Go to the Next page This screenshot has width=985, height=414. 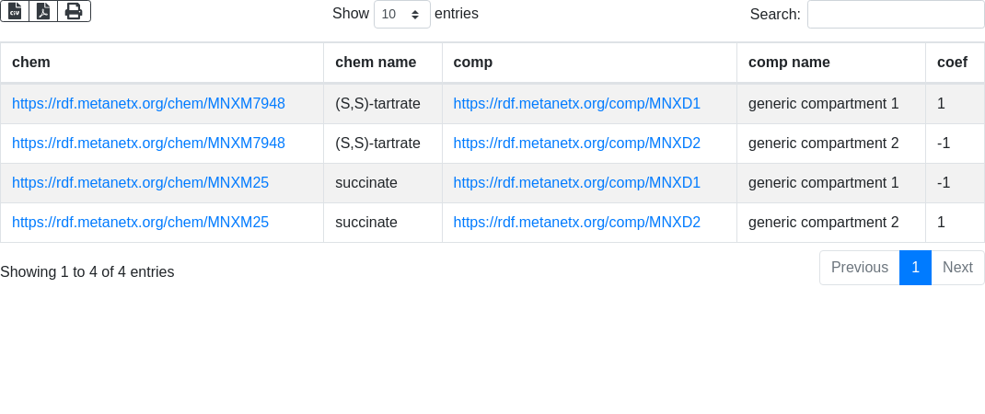pos(957,268)
